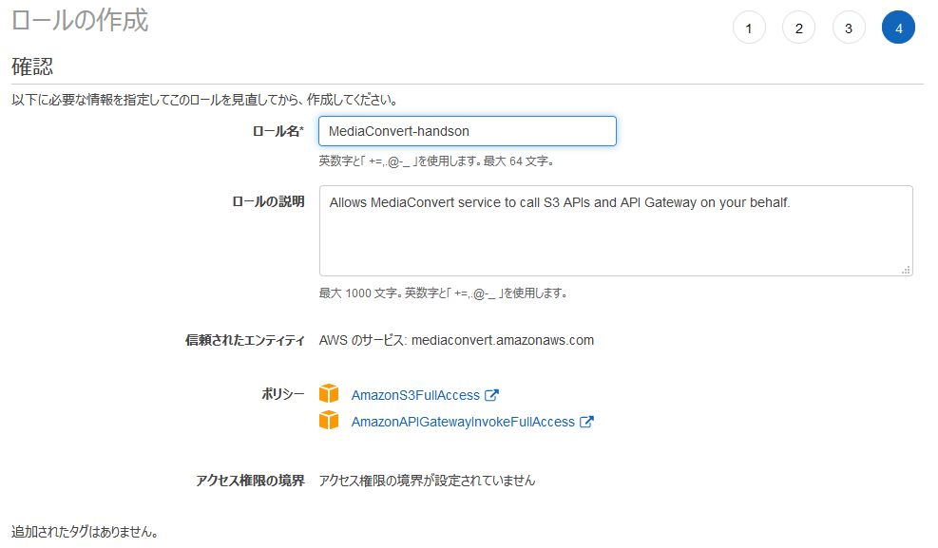This screenshot has height=548, width=938.
Task: Click the policy cube icon beside AmazonAPIGatewayInvokeFullAccess
Action: [x=330, y=420]
